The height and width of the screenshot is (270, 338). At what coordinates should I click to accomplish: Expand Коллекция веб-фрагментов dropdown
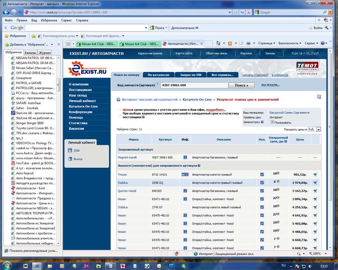pyautogui.click(x=123, y=36)
